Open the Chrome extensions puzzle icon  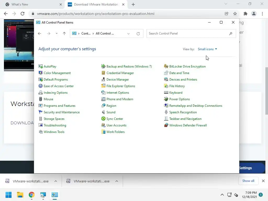point(245,14)
